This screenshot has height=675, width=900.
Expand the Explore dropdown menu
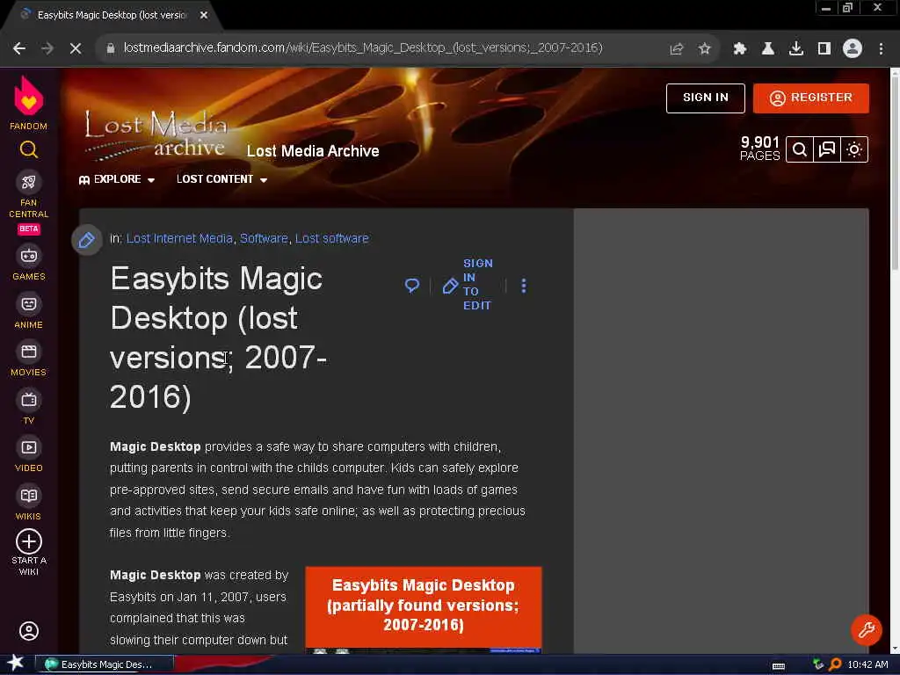[117, 179]
